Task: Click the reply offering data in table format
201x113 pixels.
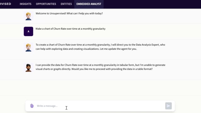Action: click(x=100, y=67)
